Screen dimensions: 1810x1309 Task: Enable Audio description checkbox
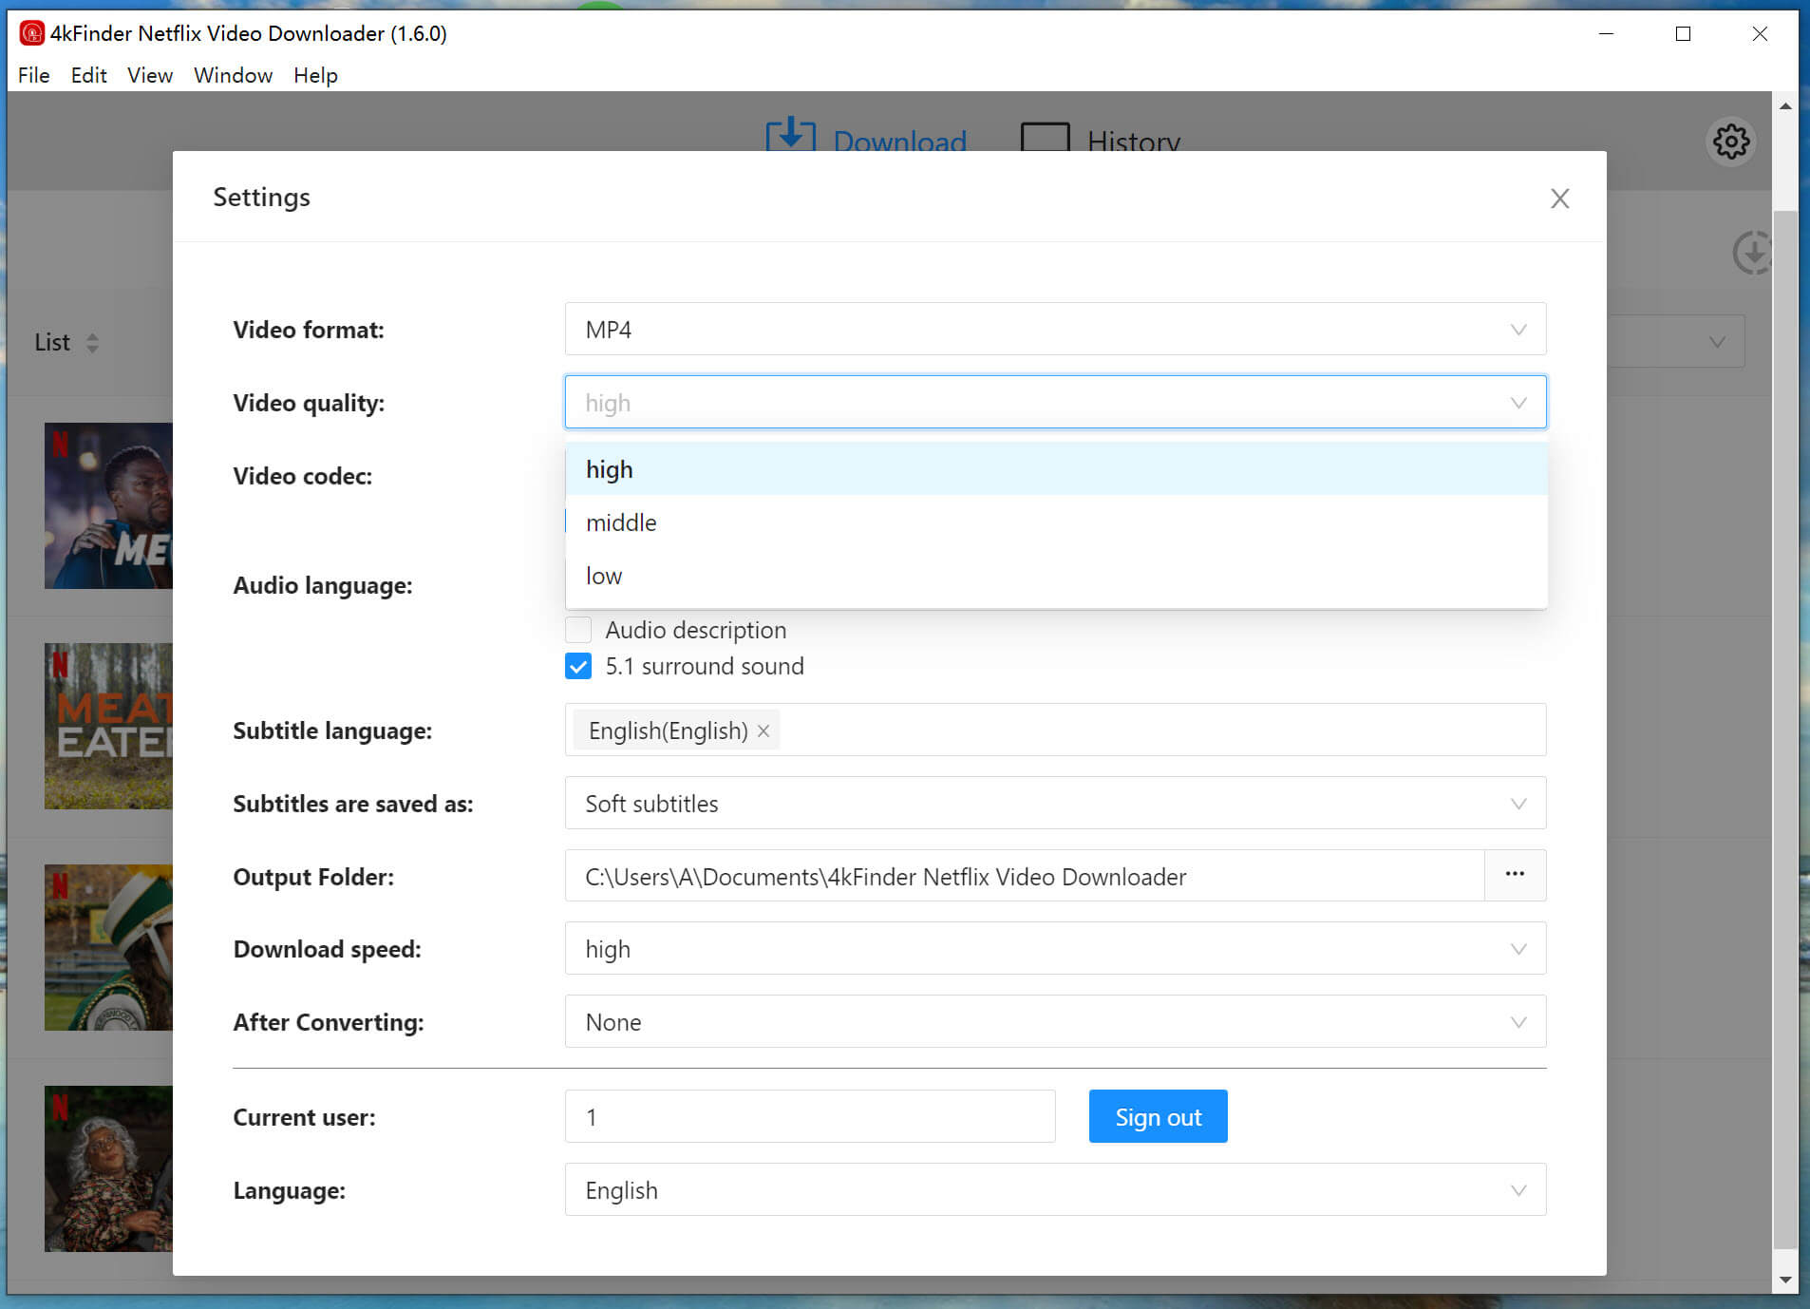[x=578, y=630]
